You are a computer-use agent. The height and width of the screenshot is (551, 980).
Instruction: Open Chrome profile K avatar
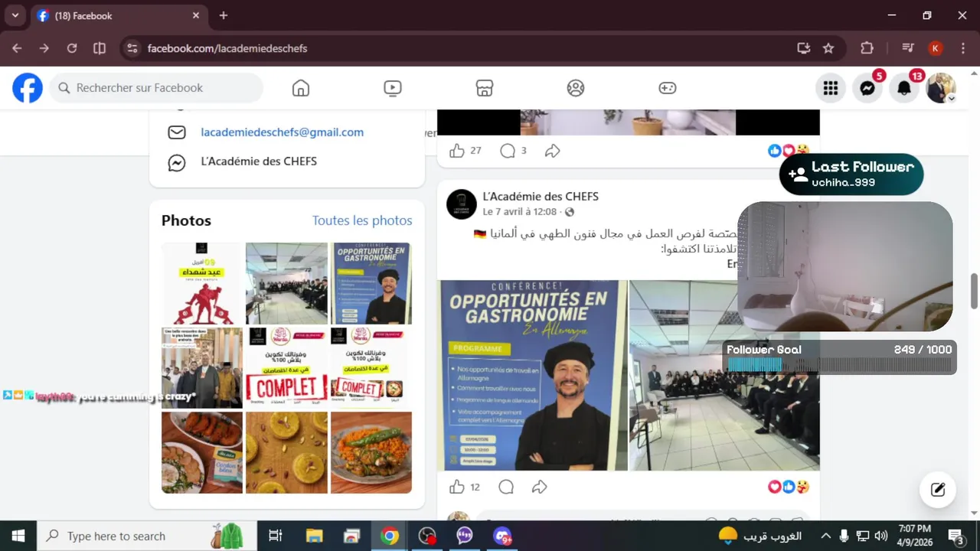click(x=936, y=48)
